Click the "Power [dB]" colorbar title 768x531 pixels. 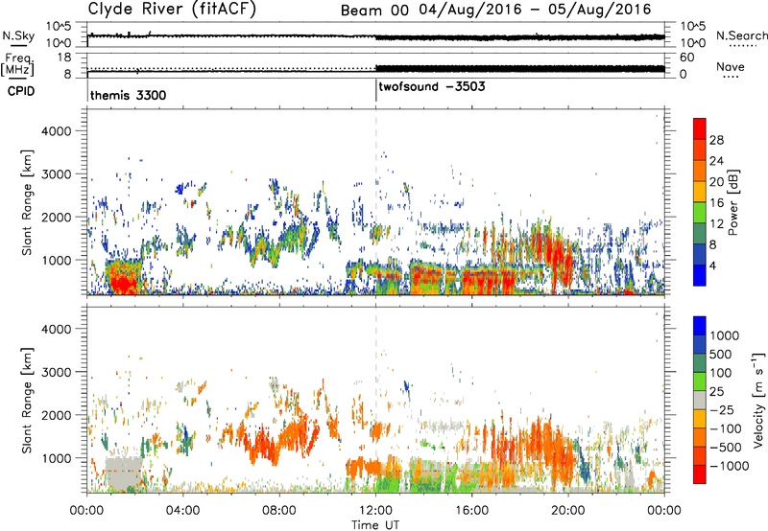(732, 202)
